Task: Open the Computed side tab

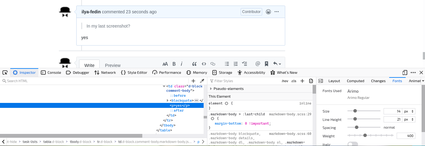Action: click(355, 81)
